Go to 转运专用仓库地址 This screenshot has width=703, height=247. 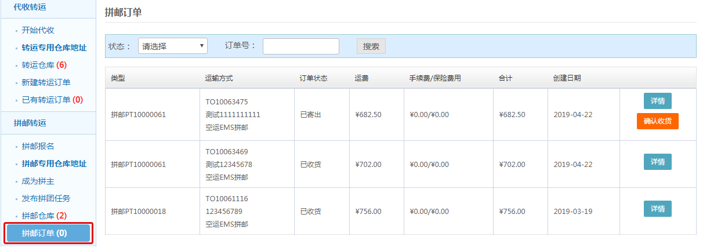(x=54, y=48)
